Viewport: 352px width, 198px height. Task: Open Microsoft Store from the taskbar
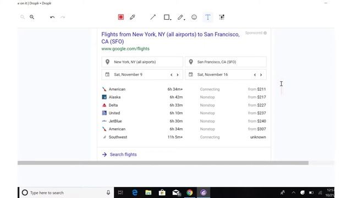pos(162,193)
